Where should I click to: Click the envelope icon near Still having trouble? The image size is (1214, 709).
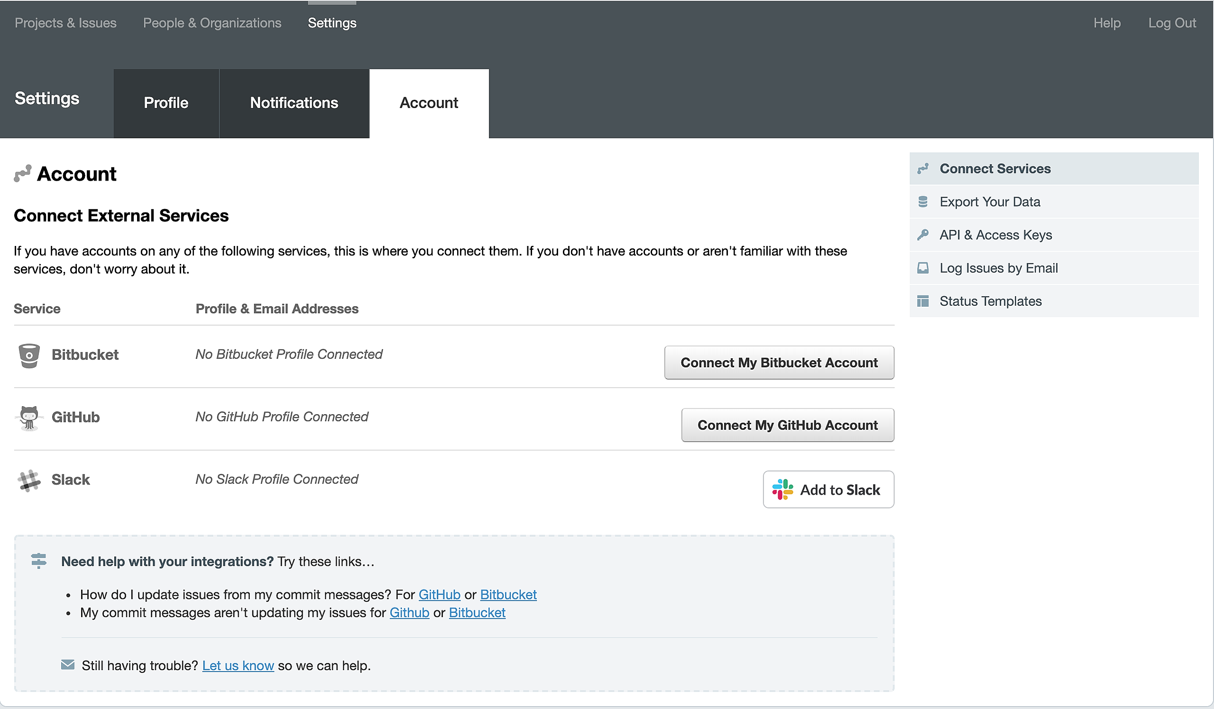click(68, 665)
